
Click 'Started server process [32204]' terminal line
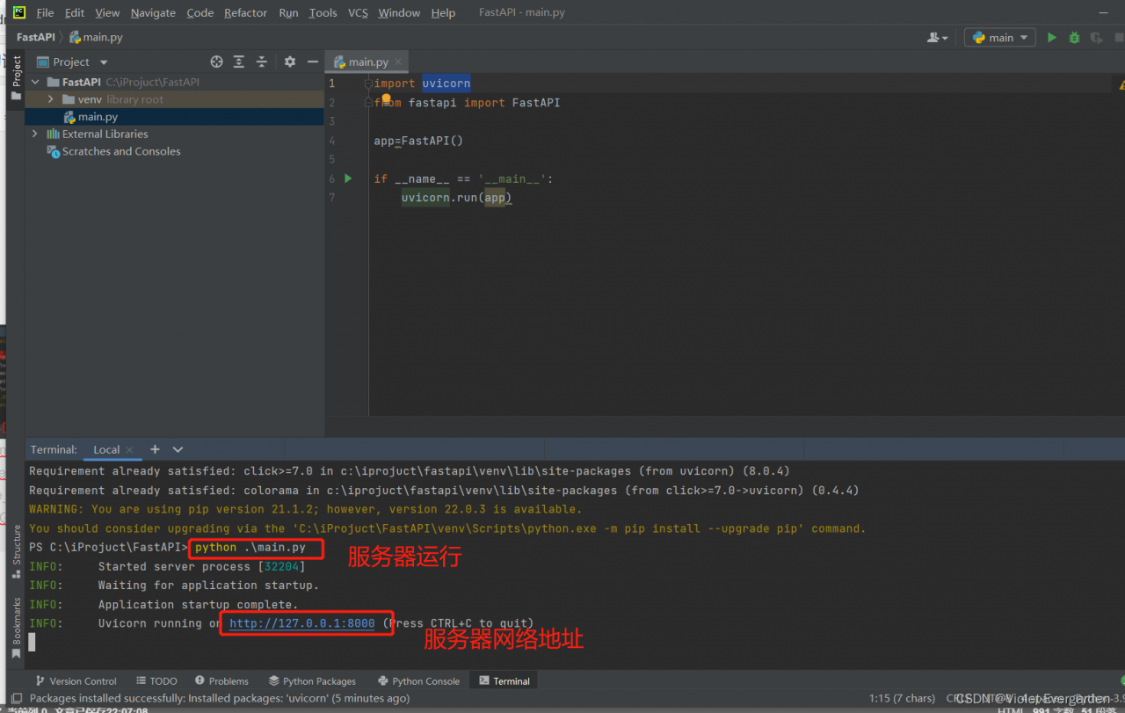tap(201, 566)
